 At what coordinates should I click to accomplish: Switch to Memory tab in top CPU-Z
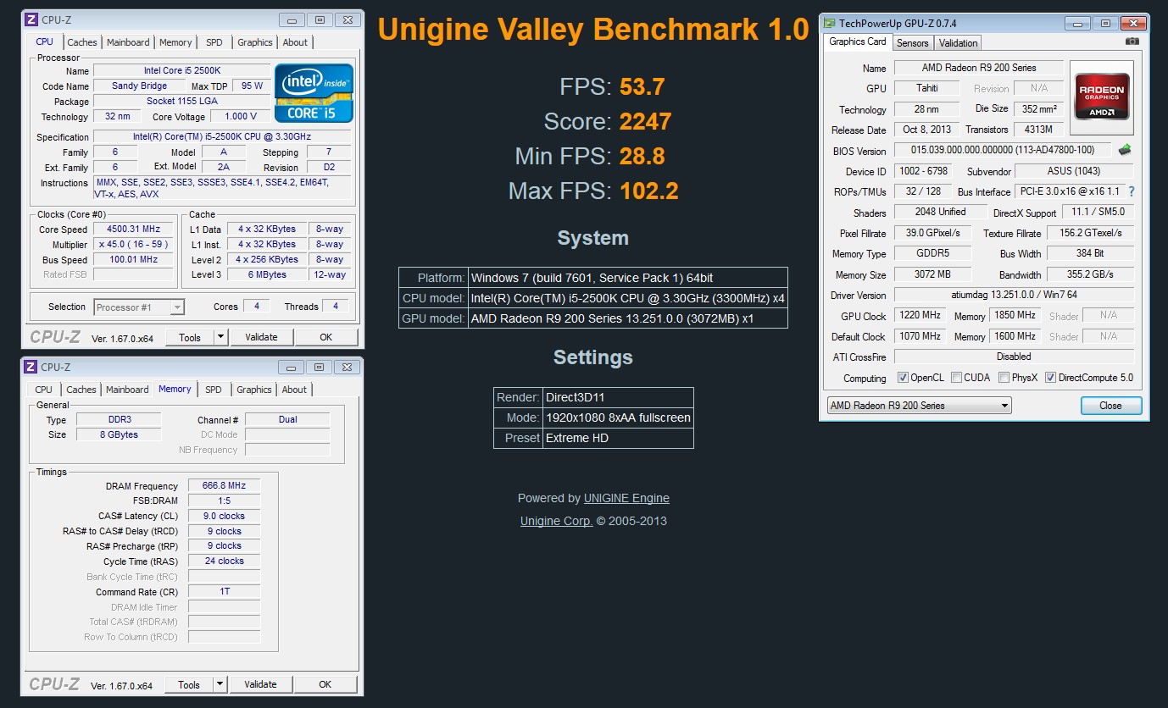[x=175, y=42]
